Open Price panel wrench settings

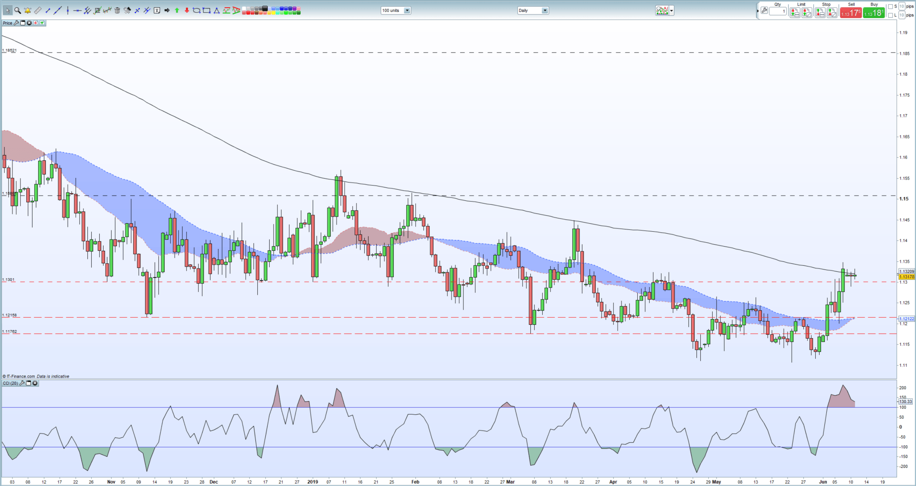click(16, 23)
